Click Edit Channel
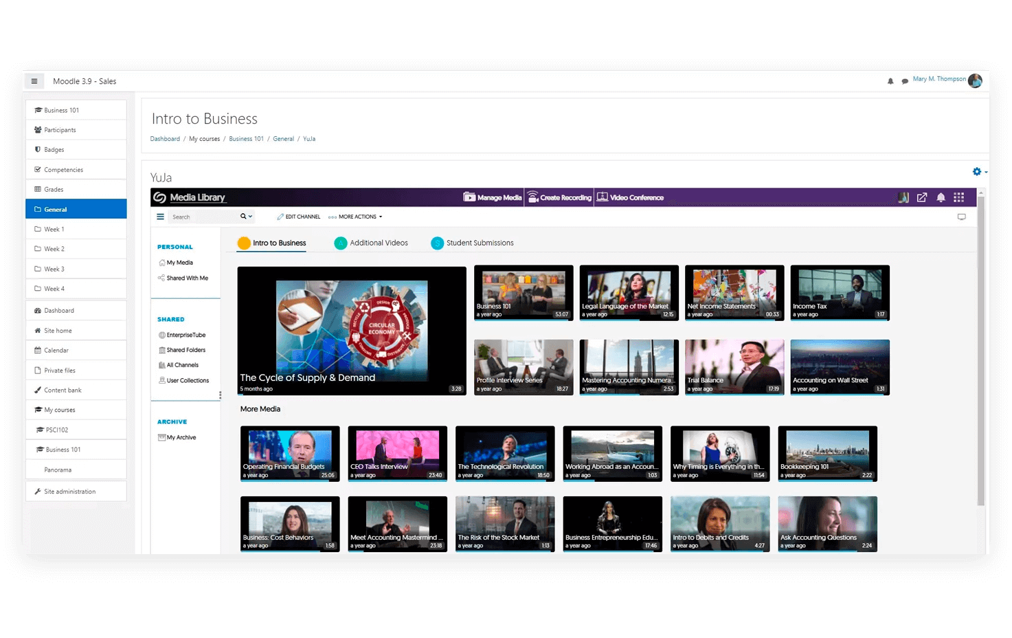The width and height of the screenshot is (1012, 638). click(299, 217)
